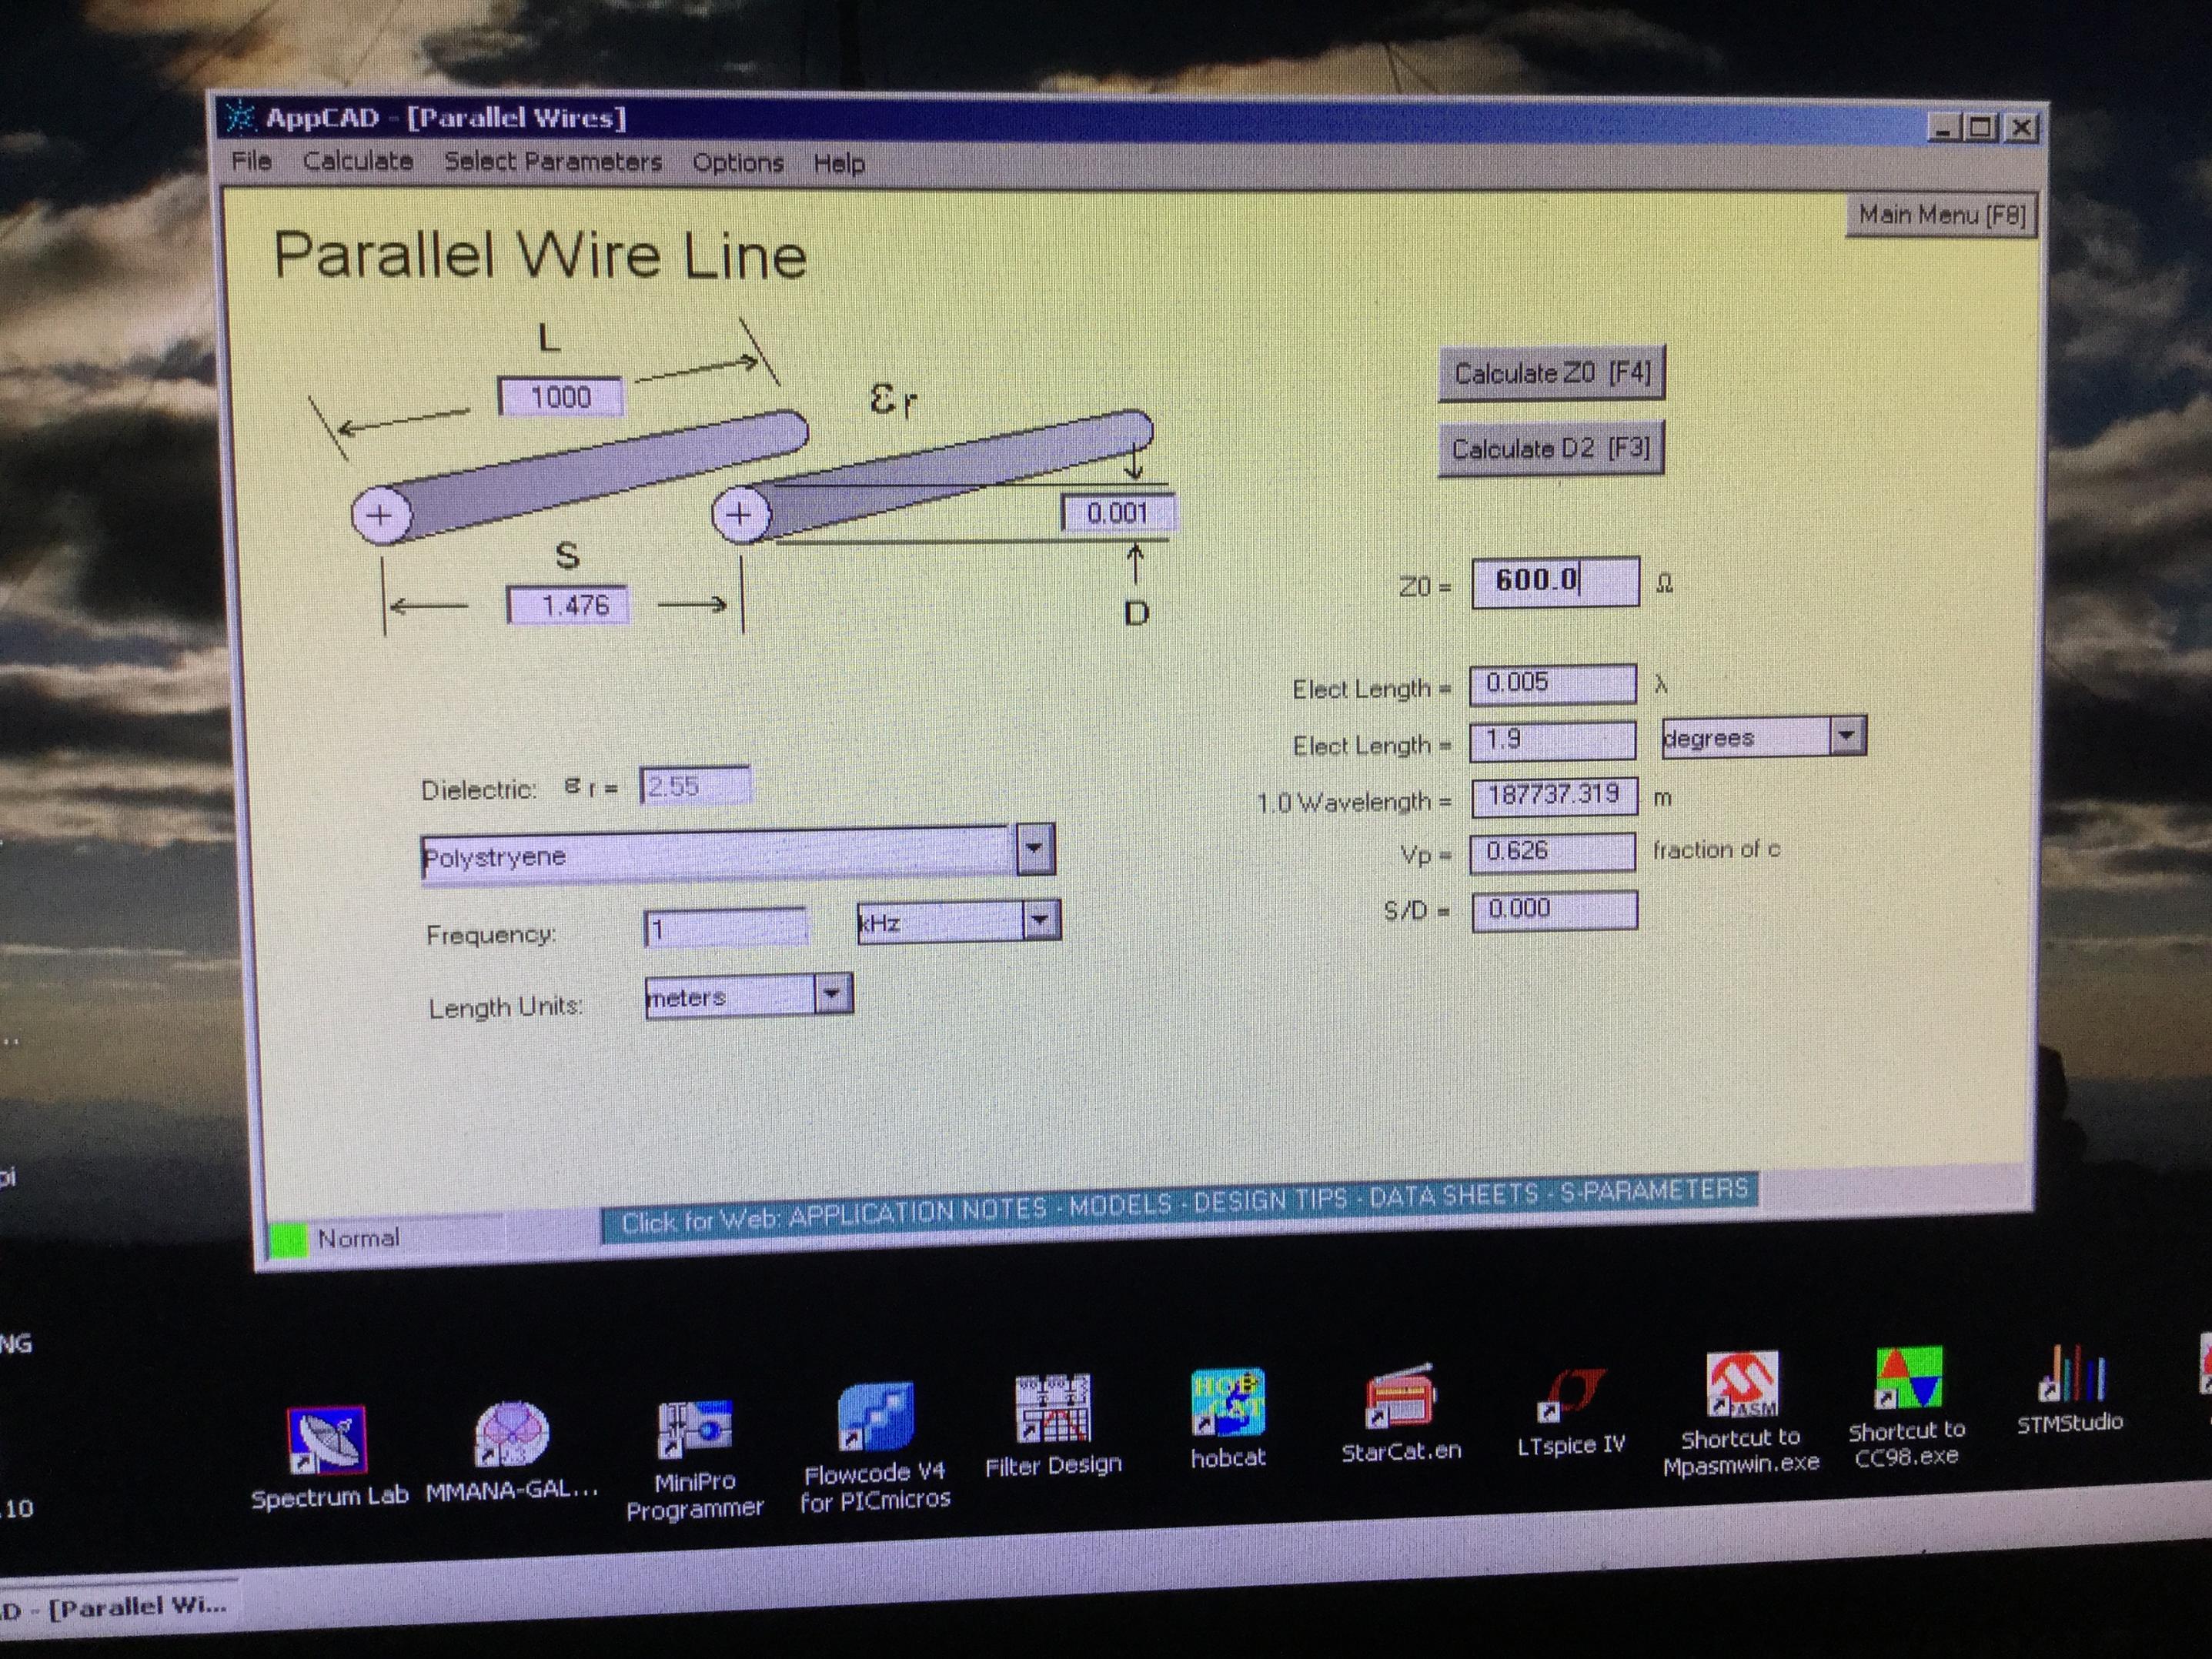Open the Options menu
This screenshot has height=1659, width=2212.
coord(738,163)
